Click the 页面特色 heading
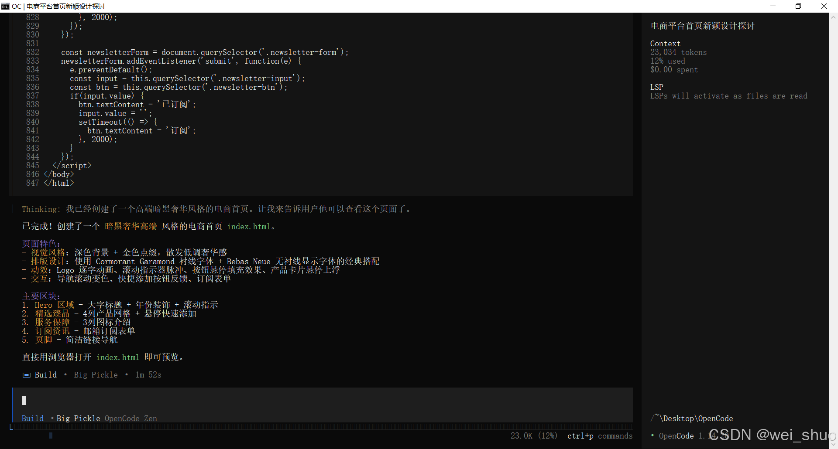 click(x=41, y=244)
